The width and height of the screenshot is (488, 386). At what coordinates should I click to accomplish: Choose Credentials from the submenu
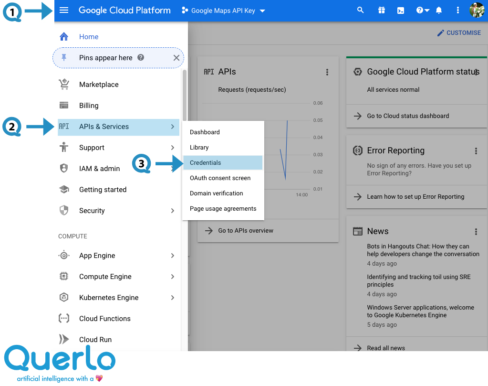(x=223, y=162)
